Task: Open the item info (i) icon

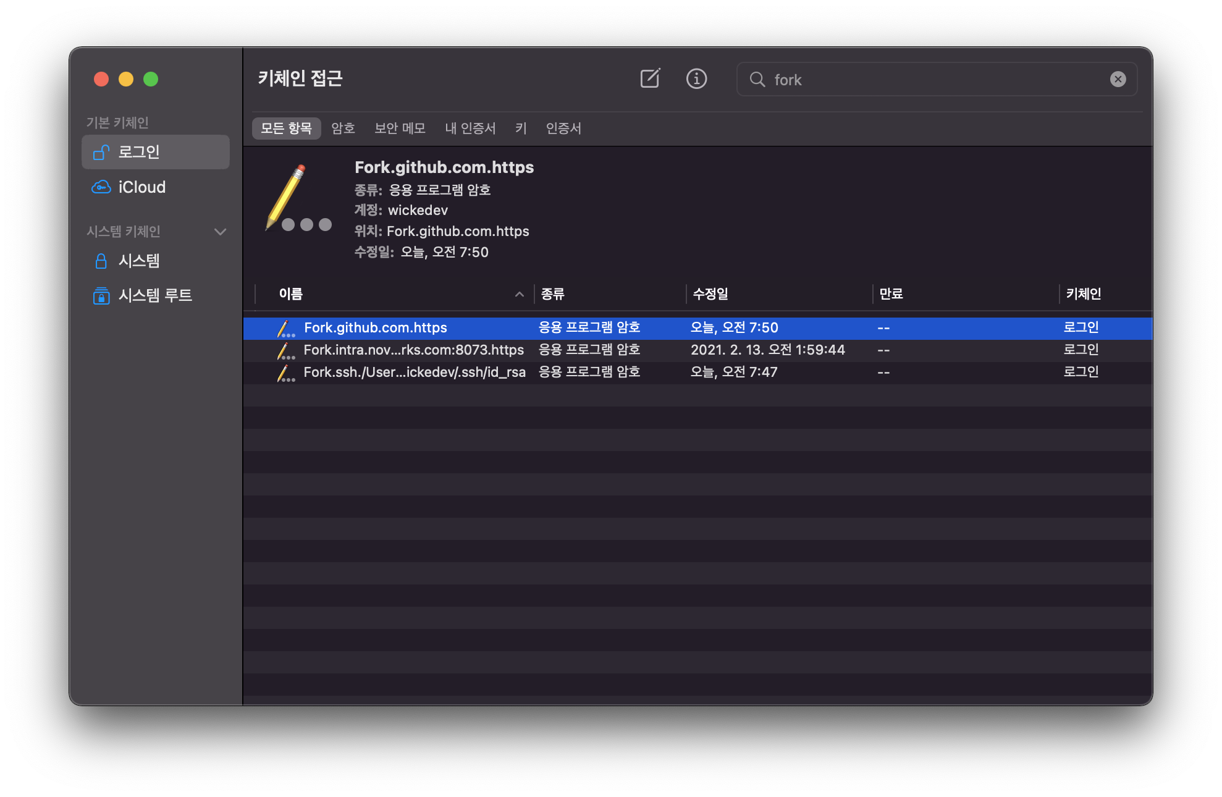Action: (x=696, y=79)
